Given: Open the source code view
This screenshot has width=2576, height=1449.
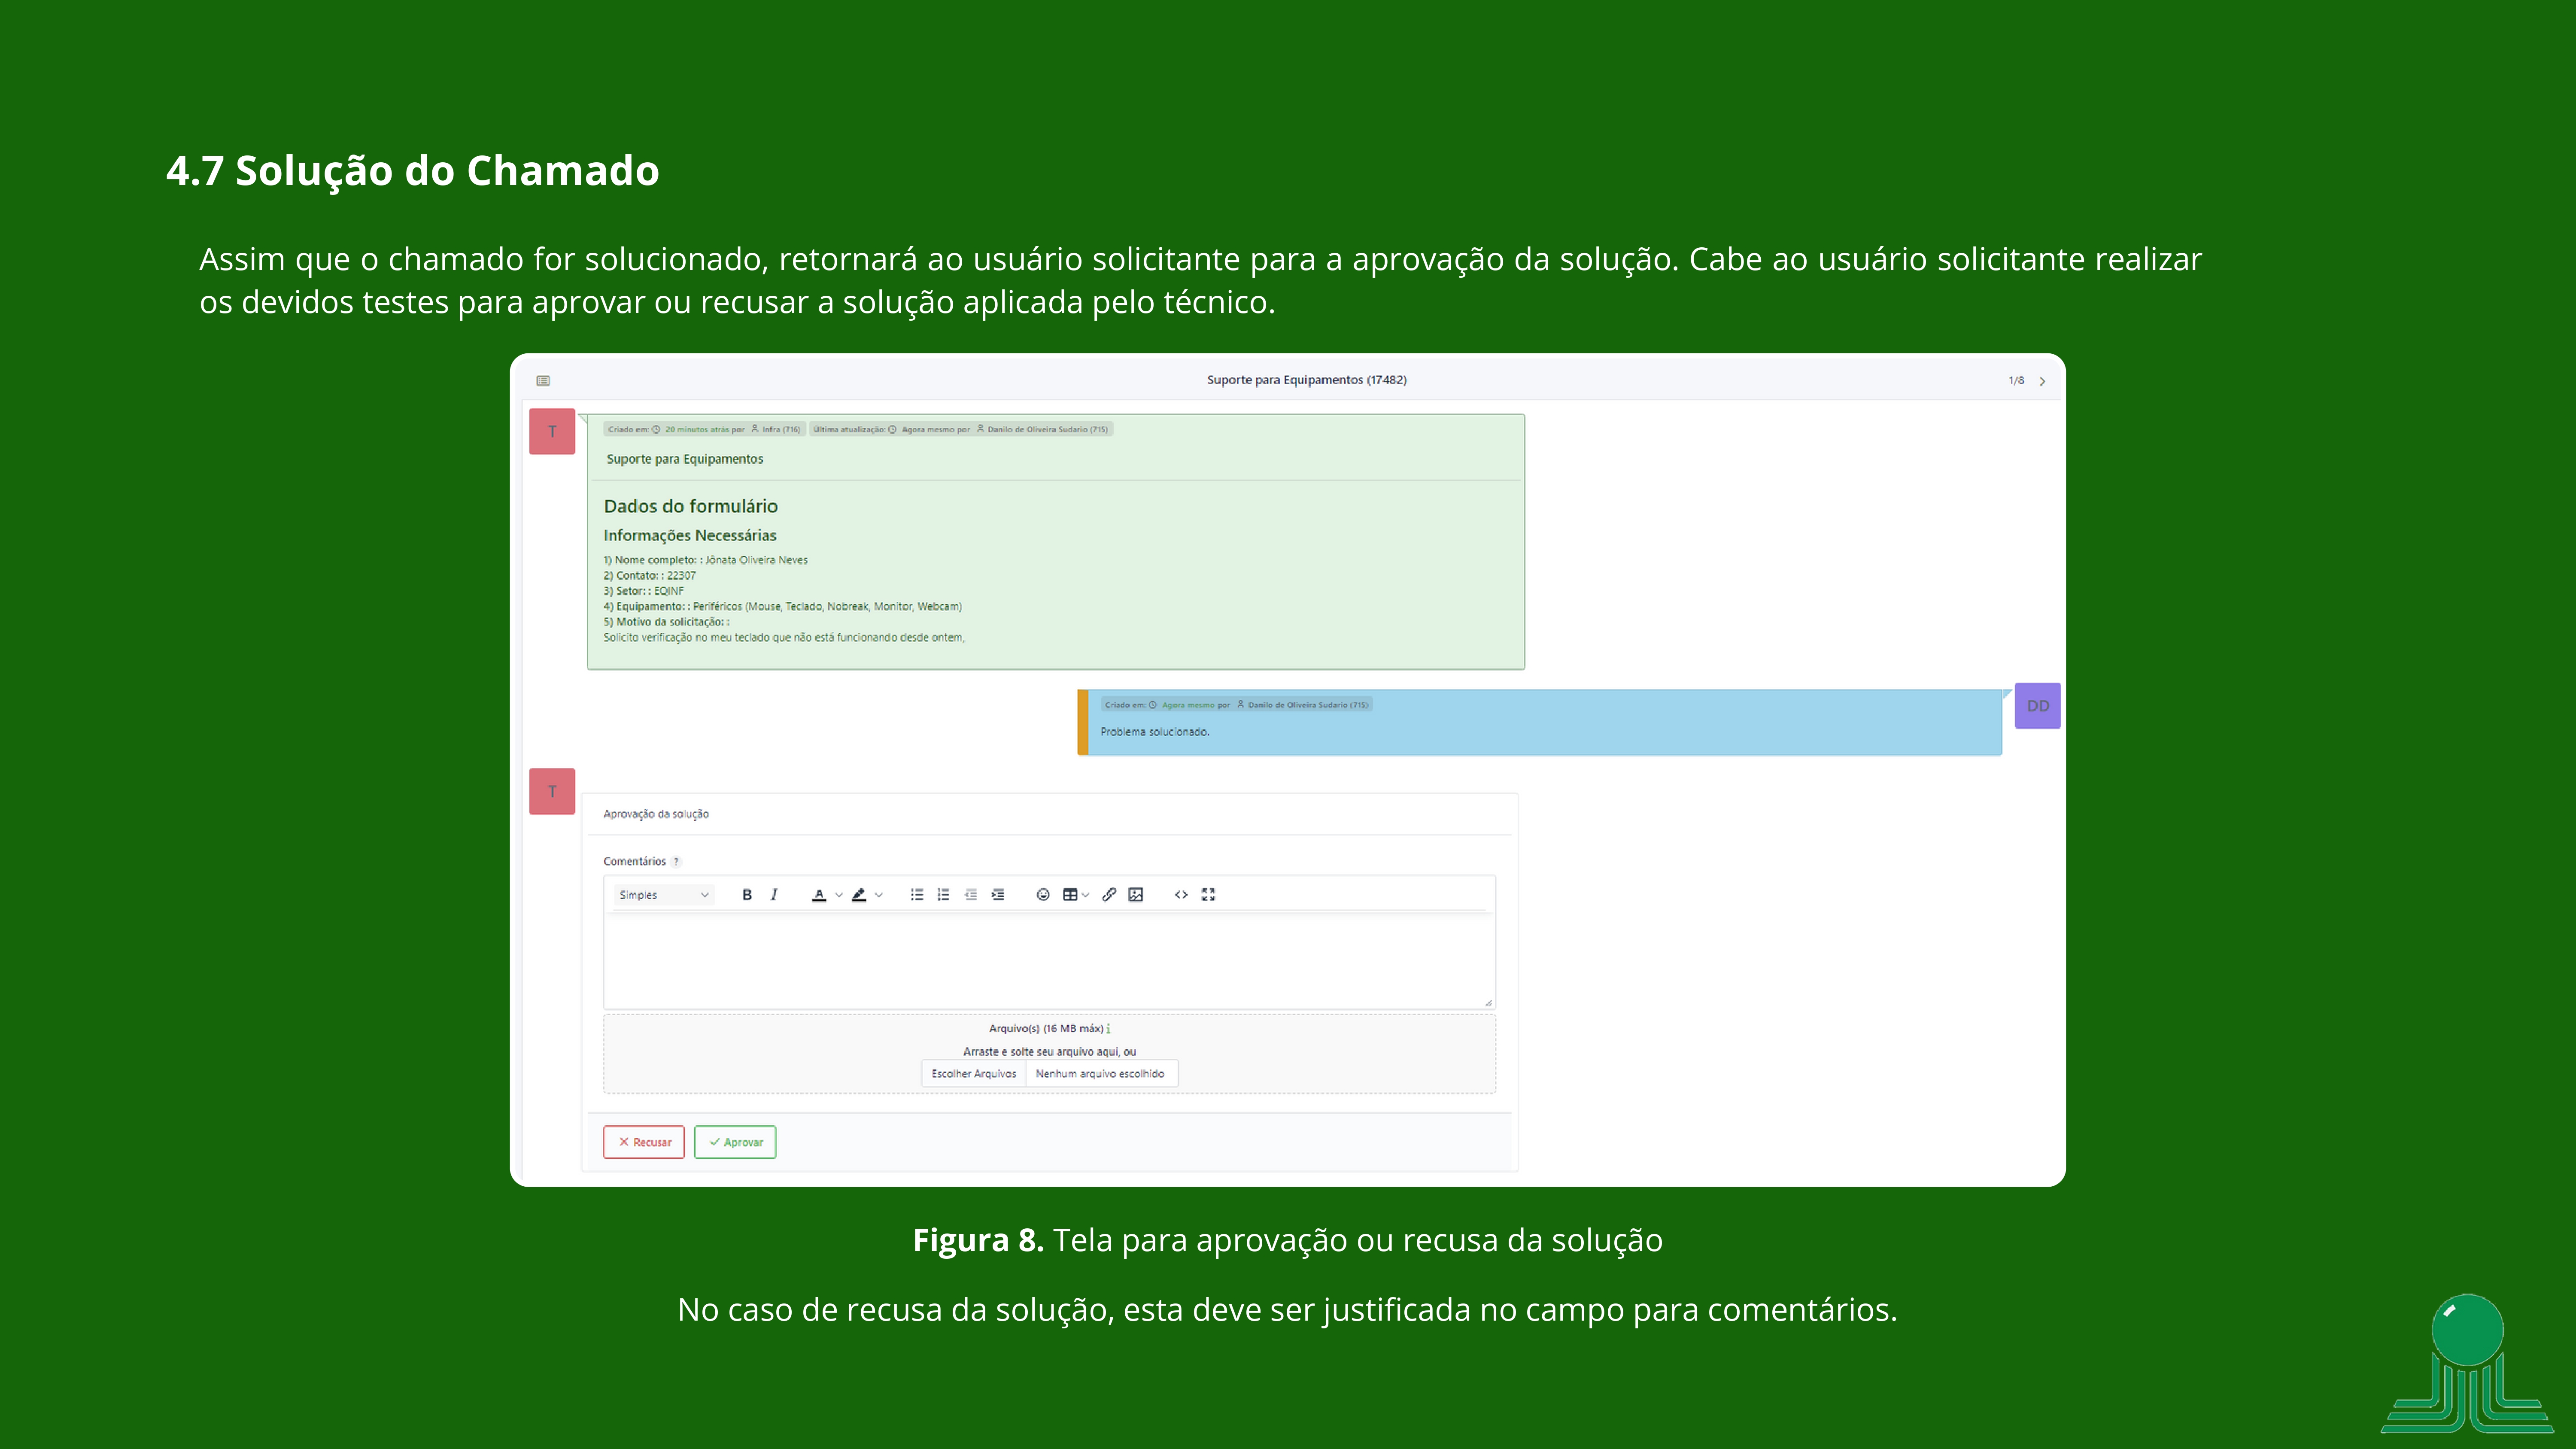Looking at the screenshot, I should [x=1181, y=895].
